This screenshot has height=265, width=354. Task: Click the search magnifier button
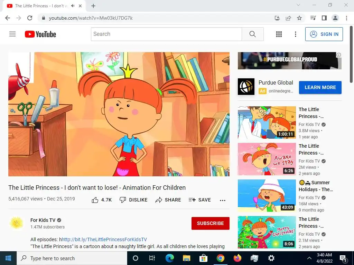pos(253,34)
